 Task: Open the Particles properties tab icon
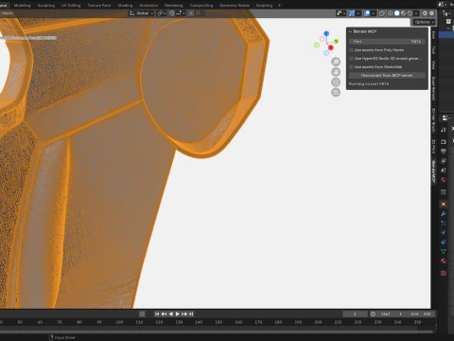[444, 223]
